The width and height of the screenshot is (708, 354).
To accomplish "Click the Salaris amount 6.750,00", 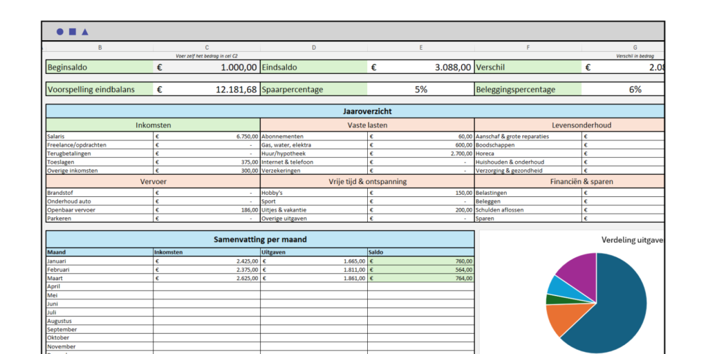I will [207, 136].
